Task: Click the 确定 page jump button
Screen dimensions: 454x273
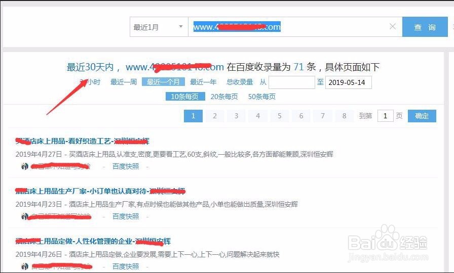Action: pos(422,116)
